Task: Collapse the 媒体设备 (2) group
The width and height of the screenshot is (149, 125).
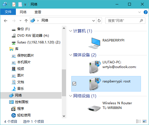Action: 70,55
